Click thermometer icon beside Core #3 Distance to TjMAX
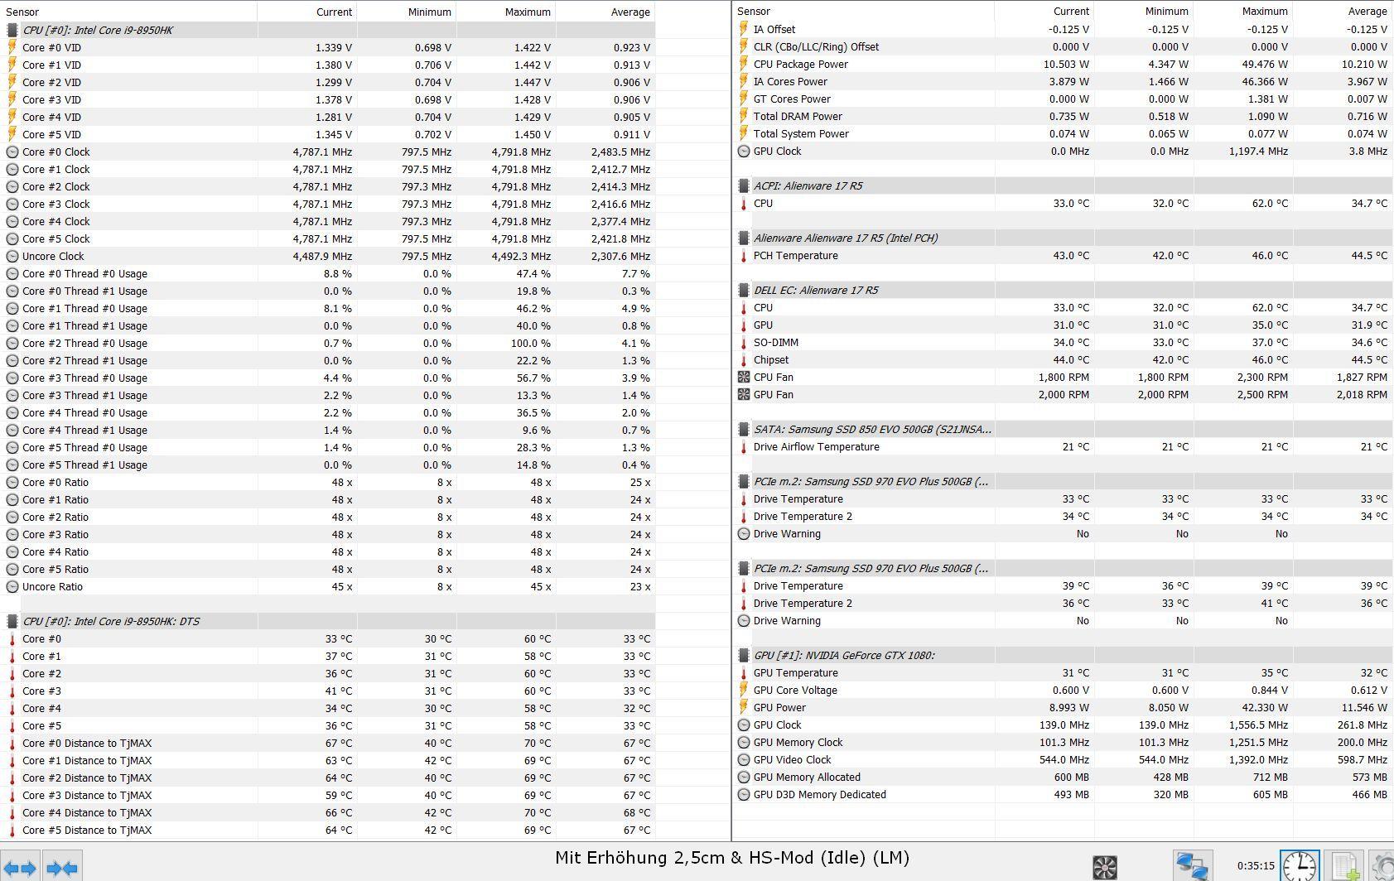The height and width of the screenshot is (881, 1394). point(12,796)
